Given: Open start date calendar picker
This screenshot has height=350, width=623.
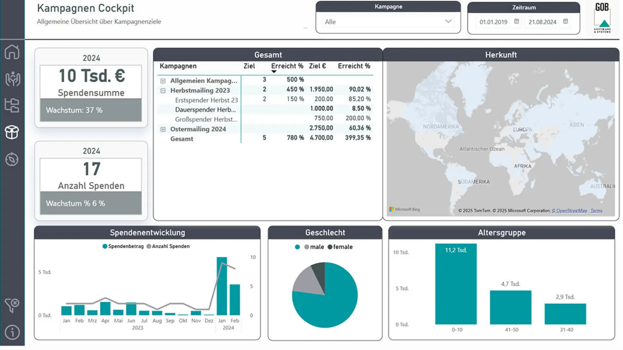Looking at the screenshot, I should coord(517,21).
